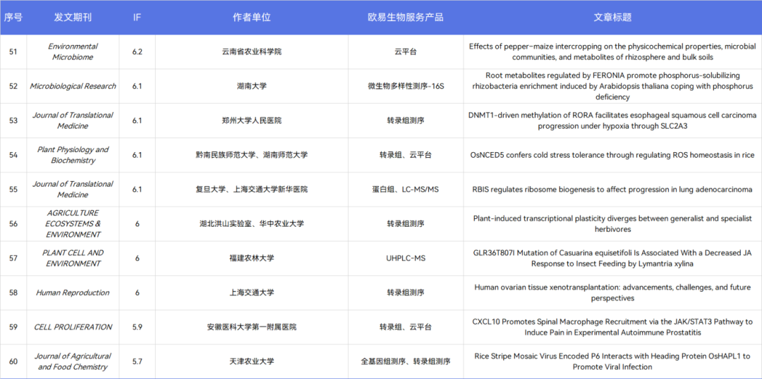Select row number 56 cell
This screenshot has width=762, height=379.
(13, 224)
